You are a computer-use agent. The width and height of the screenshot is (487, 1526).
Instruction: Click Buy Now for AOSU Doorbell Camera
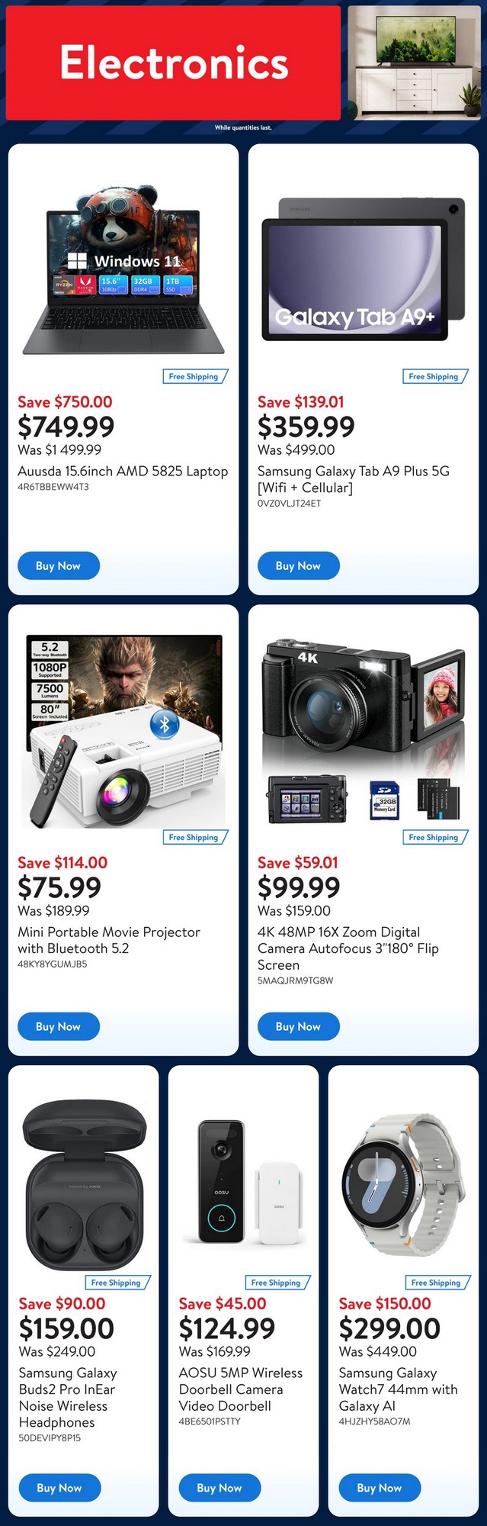(219, 1487)
